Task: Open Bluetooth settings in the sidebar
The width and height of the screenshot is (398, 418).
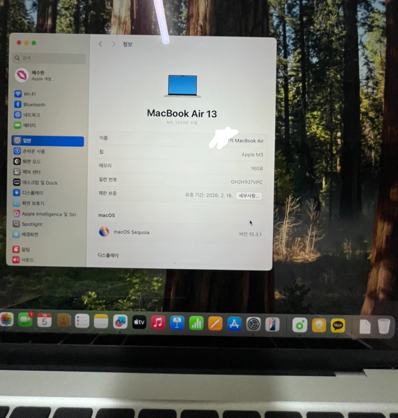Action: (30, 105)
